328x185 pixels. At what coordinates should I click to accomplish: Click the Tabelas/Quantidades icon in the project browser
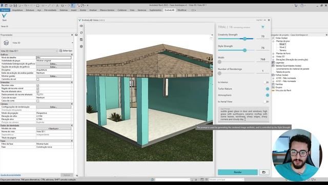pos(273,66)
